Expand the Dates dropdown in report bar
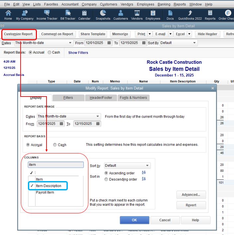 70,43
